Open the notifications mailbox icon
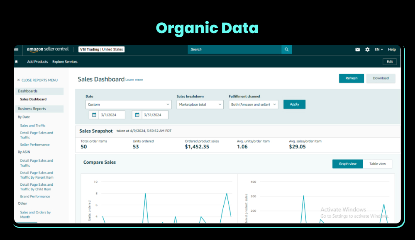Image resolution: width=415 pixels, height=240 pixels. coord(357,49)
